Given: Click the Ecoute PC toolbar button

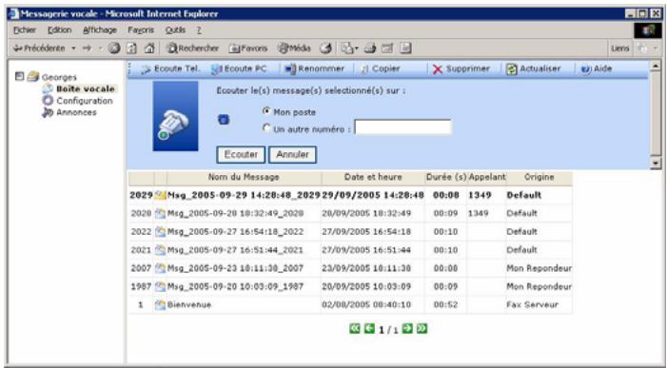Looking at the screenshot, I should pyautogui.click(x=239, y=68).
